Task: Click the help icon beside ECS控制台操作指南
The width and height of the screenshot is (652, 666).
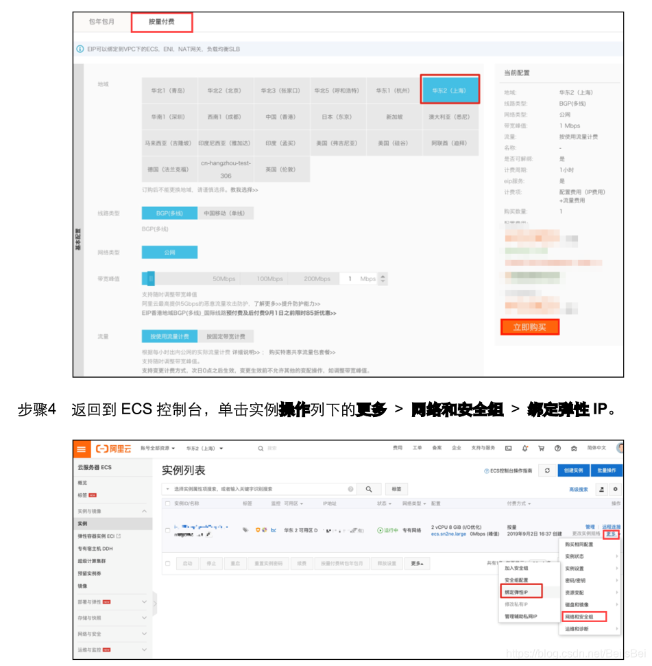Action: click(487, 471)
